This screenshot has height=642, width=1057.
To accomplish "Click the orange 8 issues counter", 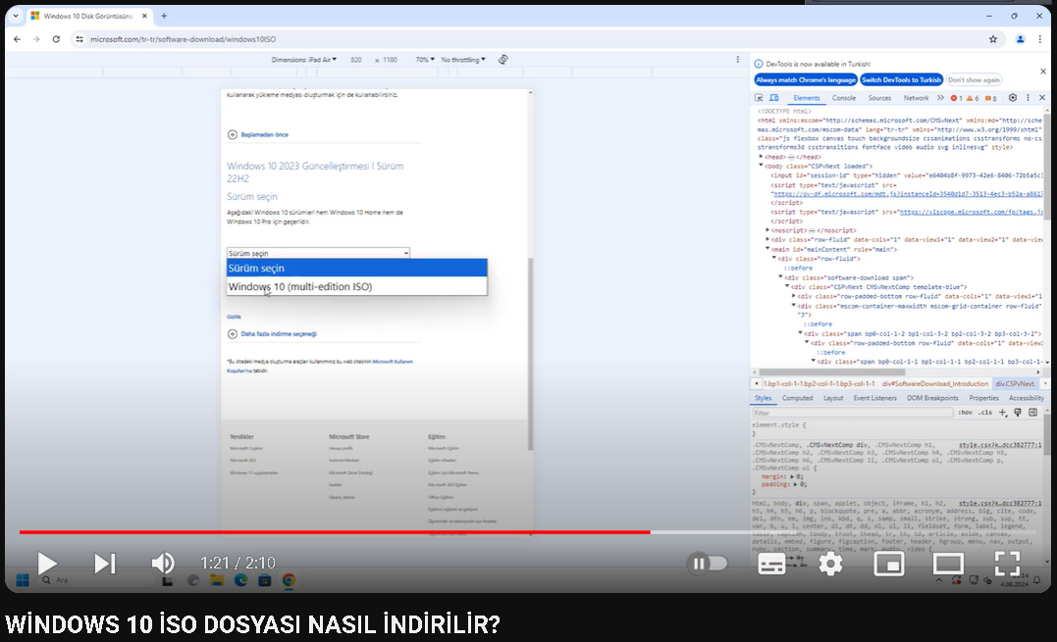I will pos(991,98).
